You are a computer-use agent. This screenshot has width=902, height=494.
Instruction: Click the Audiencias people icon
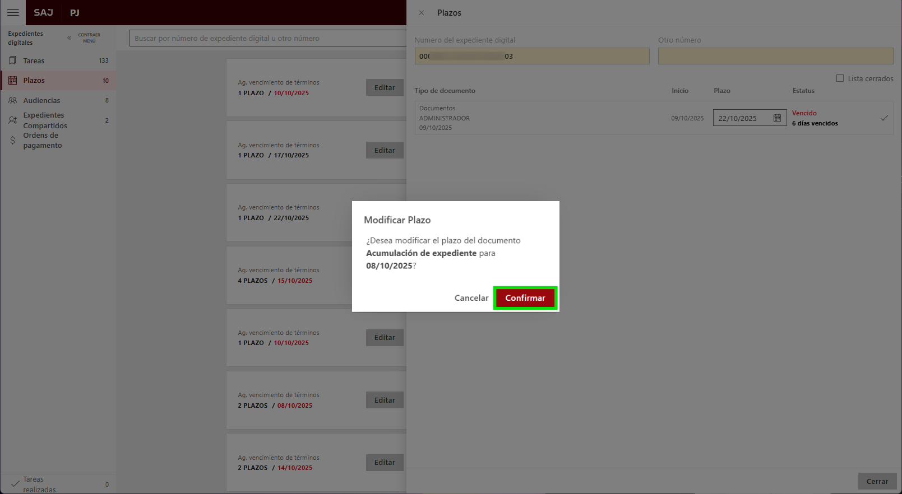click(12, 101)
